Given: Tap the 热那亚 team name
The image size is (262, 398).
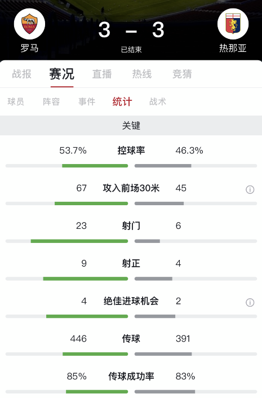Looking at the screenshot, I should (x=233, y=48).
